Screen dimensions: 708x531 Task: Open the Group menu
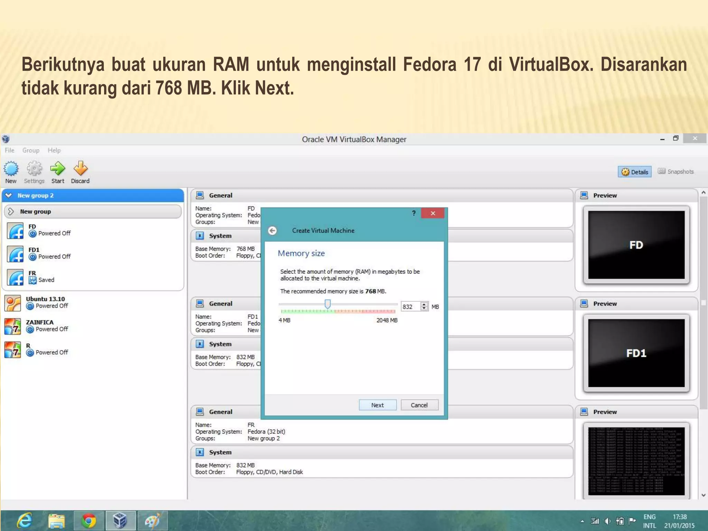click(x=31, y=150)
